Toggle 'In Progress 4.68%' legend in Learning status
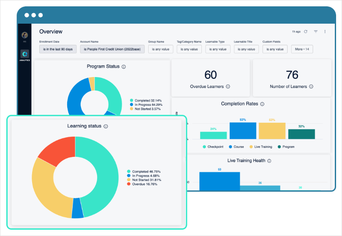This screenshot has width=342, height=236. tap(143, 176)
